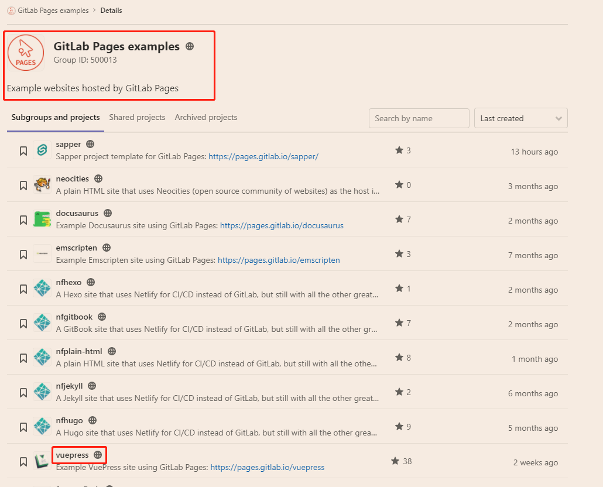This screenshot has height=487, width=603.
Task: Click the emscripten project avatar
Action: pos(42,253)
